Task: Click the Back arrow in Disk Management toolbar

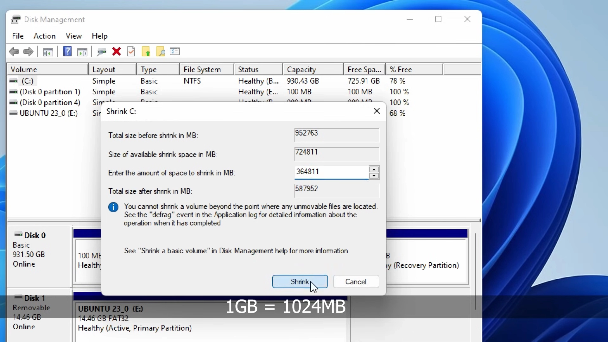Action: click(14, 52)
